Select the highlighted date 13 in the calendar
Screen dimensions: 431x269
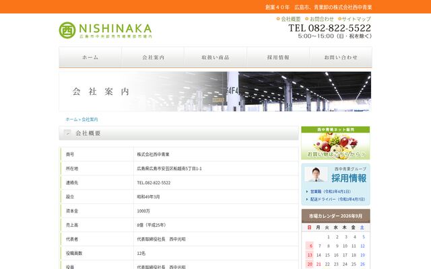(310, 255)
